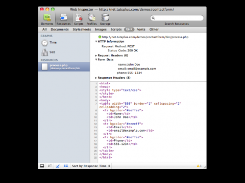
Task: Open the Elements panel
Action: click(x=47, y=19)
